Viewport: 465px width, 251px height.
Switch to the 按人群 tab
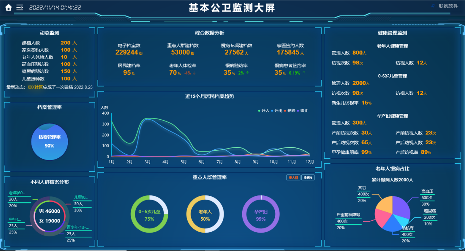[x=293, y=177]
